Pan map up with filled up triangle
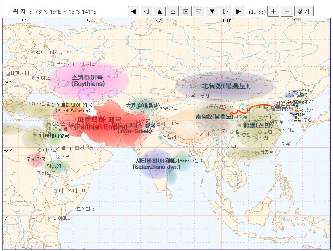The image size is (333, 251). coord(160,11)
